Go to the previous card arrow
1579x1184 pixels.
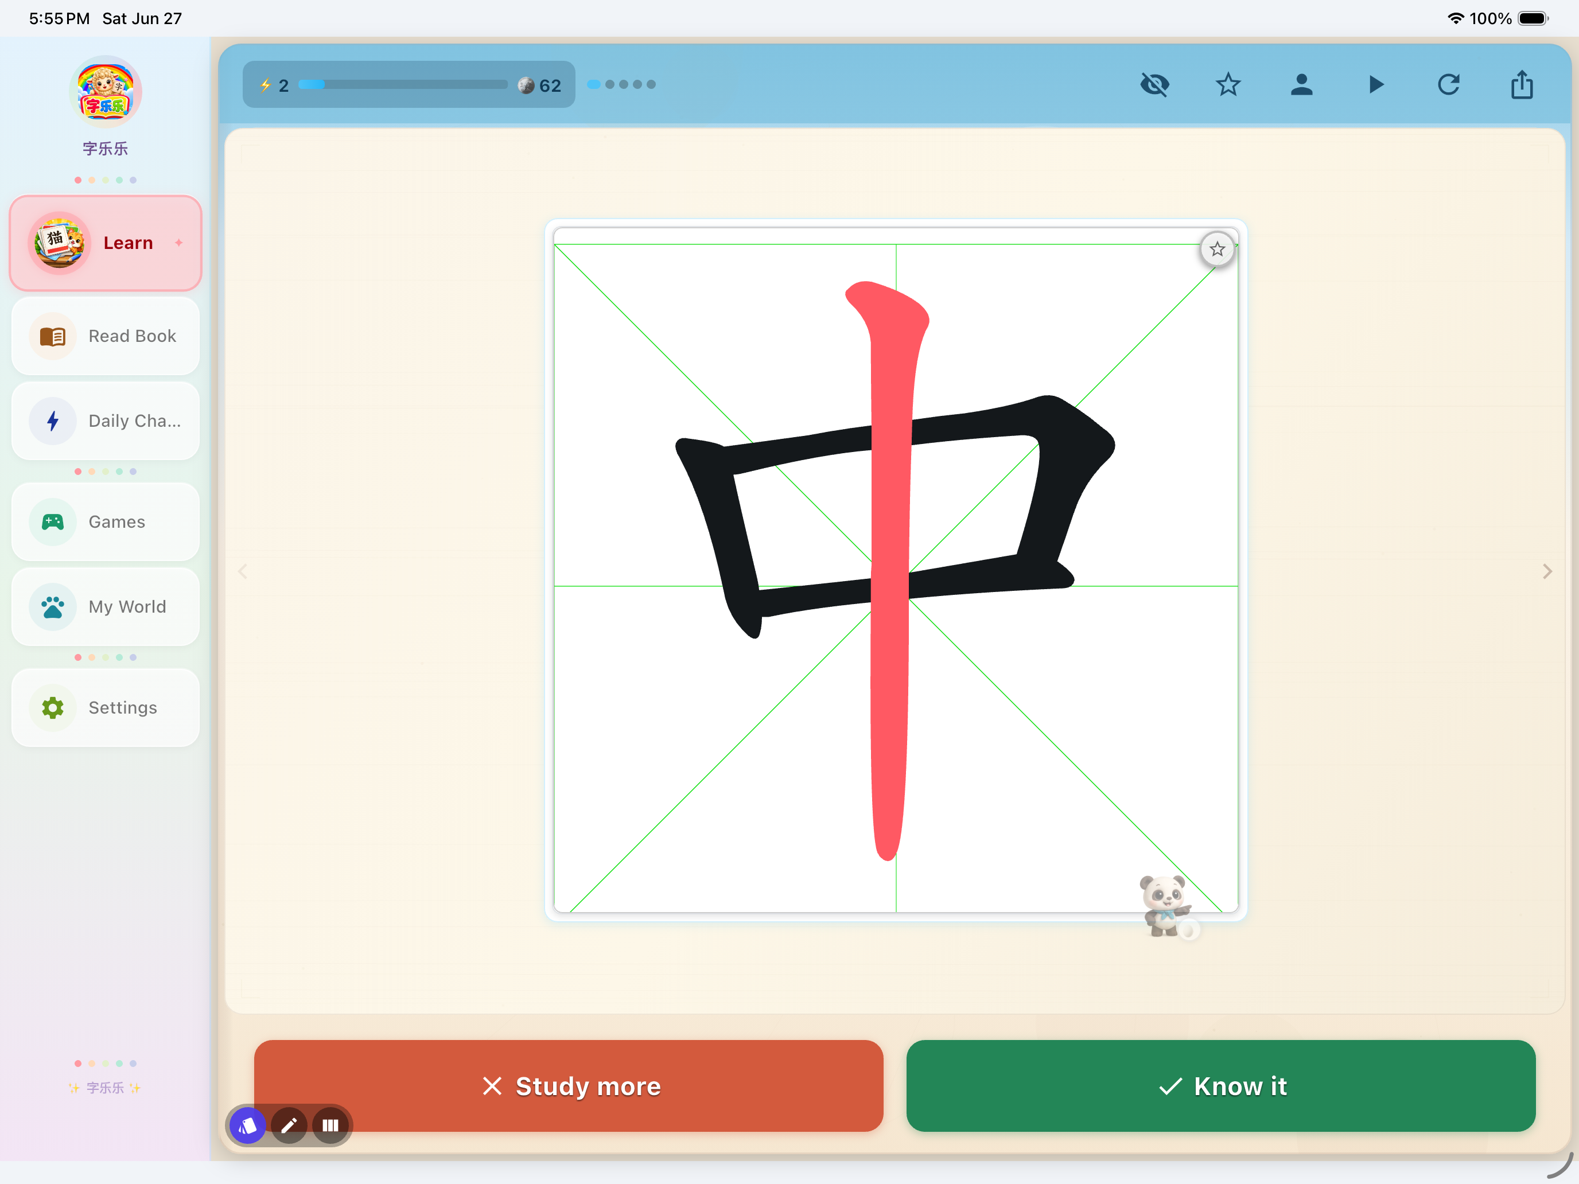(243, 572)
